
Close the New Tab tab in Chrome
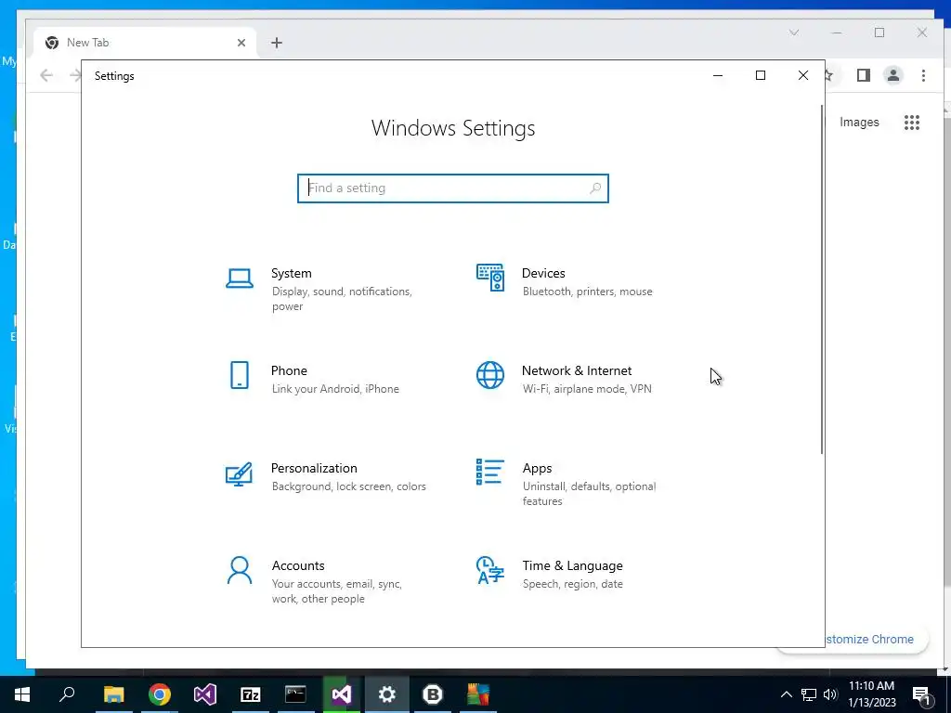[x=241, y=43]
